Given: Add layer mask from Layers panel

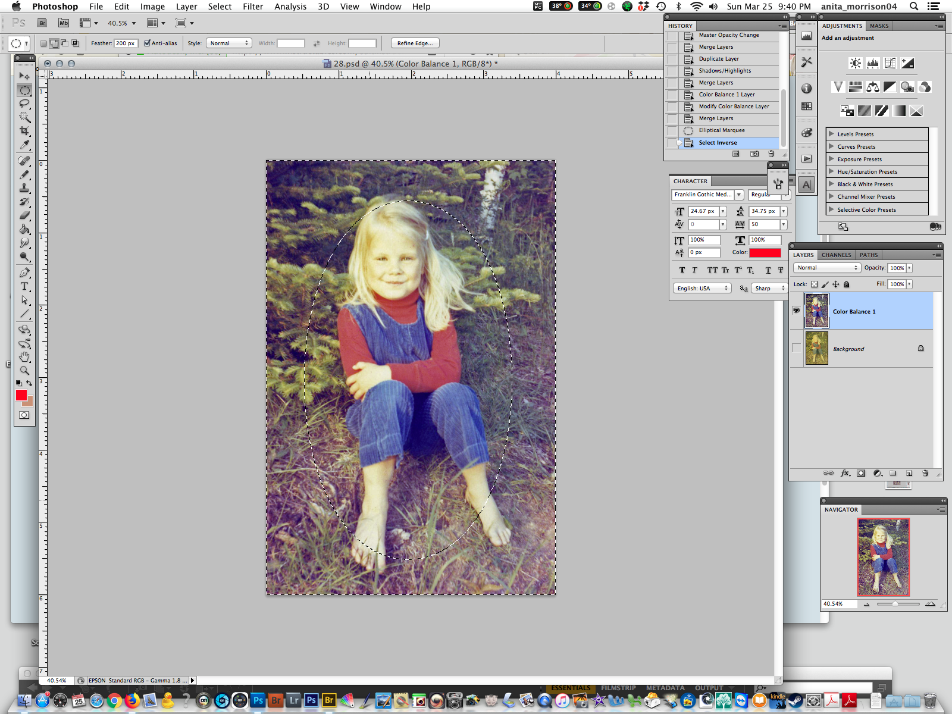Looking at the screenshot, I should click(x=861, y=474).
